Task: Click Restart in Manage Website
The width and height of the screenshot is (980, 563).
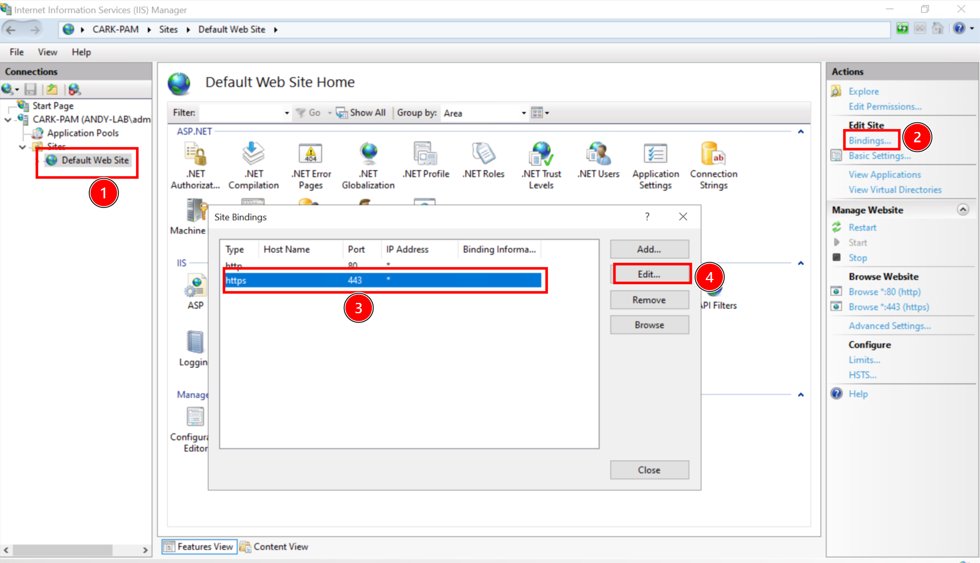Action: pyautogui.click(x=862, y=227)
